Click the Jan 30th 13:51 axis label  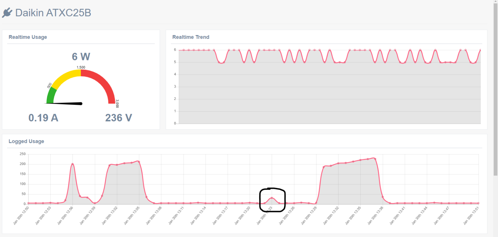(471, 216)
